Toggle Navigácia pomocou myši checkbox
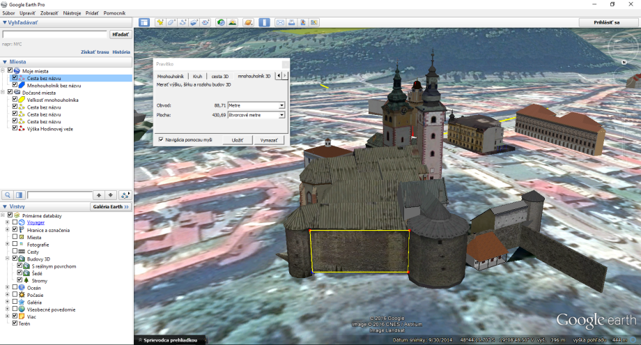This screenshot has width=641, height=345. (161, 139)
